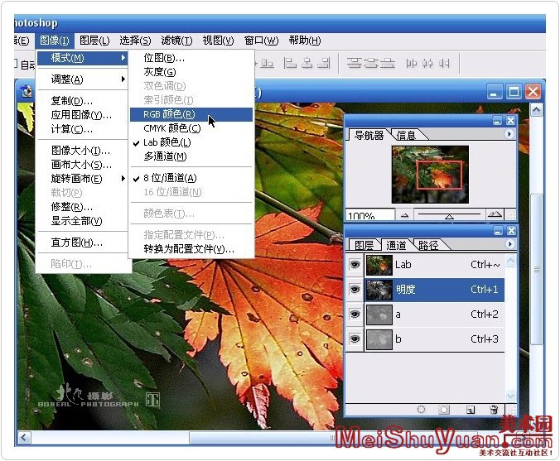Click the delete channel trash icon
The width and height of the screenshot is (560, 461).
pyautogui.click(x=494, y=409)
